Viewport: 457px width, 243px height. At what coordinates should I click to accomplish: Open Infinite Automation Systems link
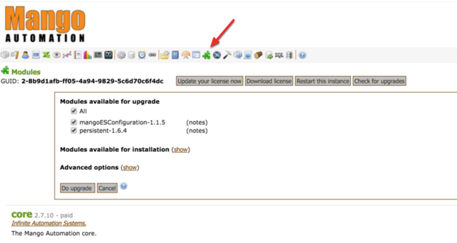(x=49, y=223)
